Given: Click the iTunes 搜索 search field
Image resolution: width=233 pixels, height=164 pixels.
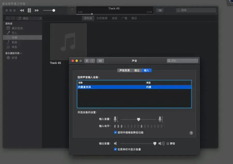Looking at the screenshot, I should point(196,10).
